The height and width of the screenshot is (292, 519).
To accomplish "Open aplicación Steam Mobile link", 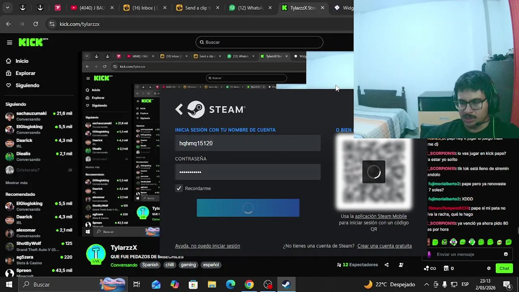I will pyautogui.click(x=381, y=216).
